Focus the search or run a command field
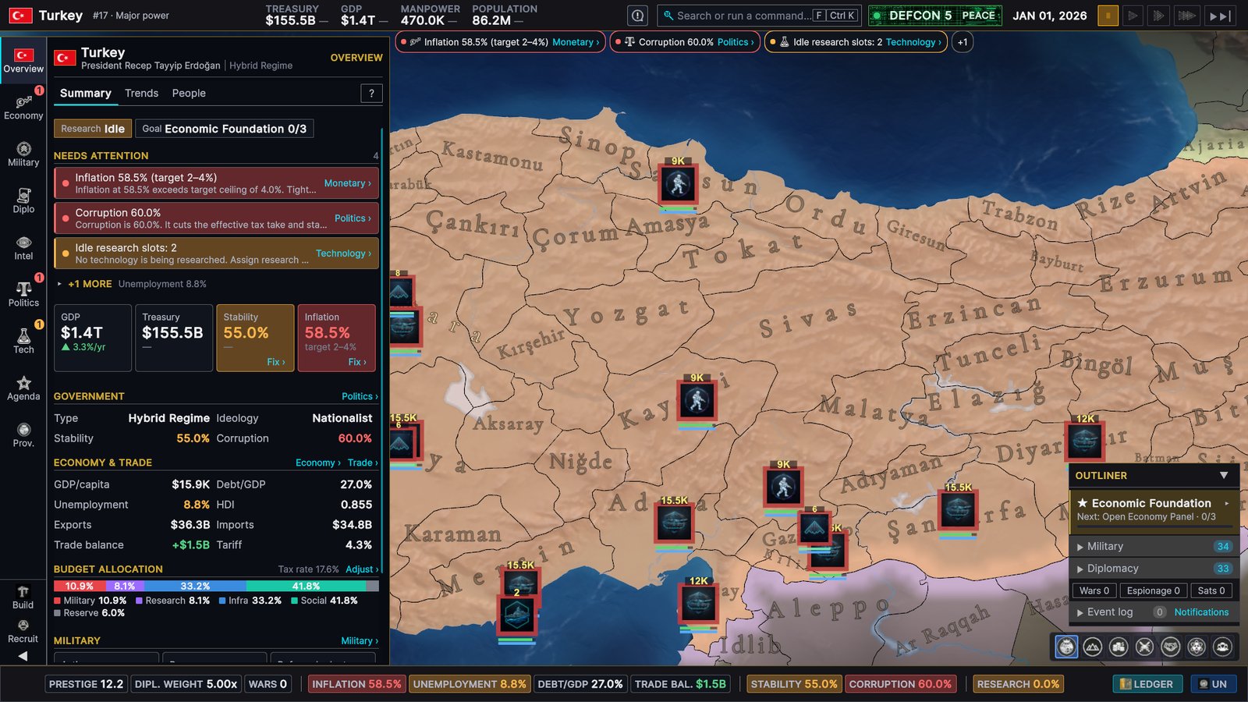1248x702 pixels. 759,16
